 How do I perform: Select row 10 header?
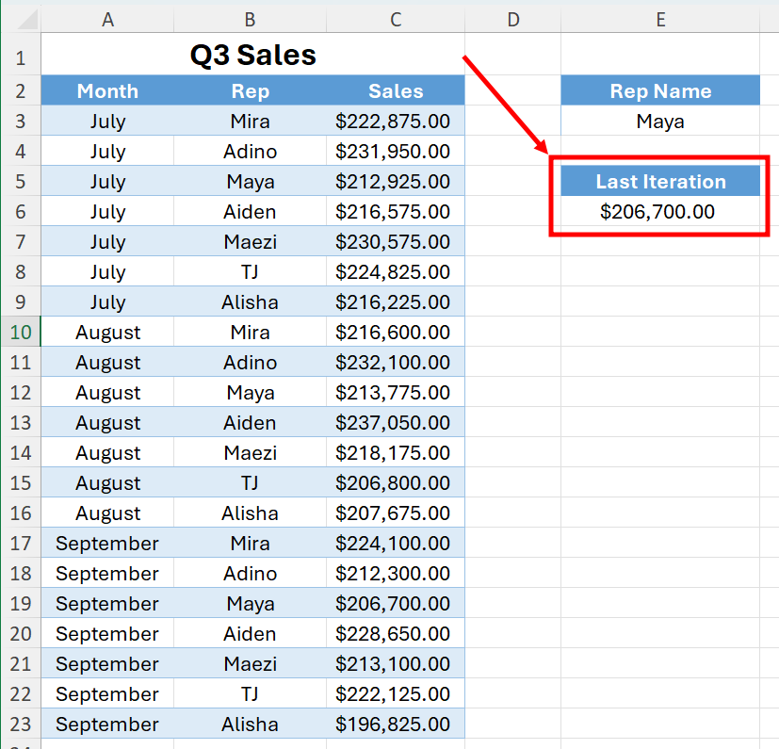21,332
